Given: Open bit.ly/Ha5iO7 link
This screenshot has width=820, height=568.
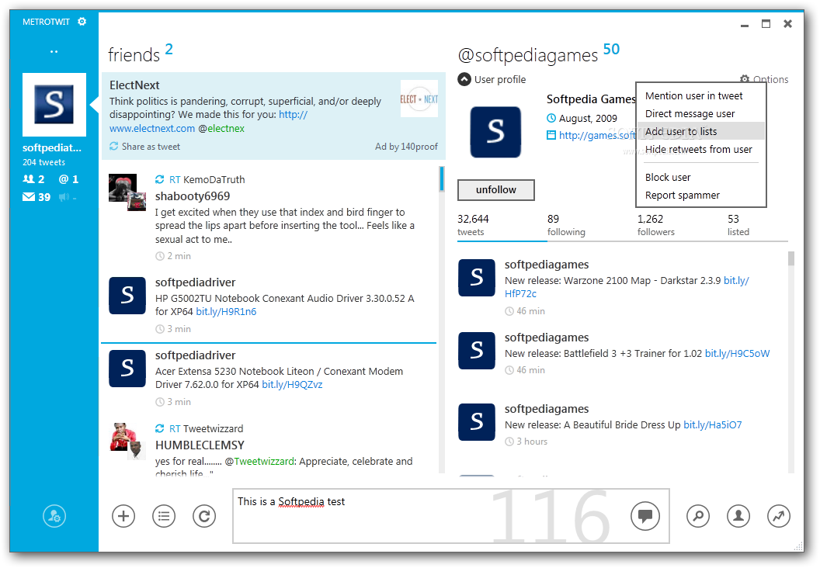Looking at the screenshot, I should [x=712, y=425].
